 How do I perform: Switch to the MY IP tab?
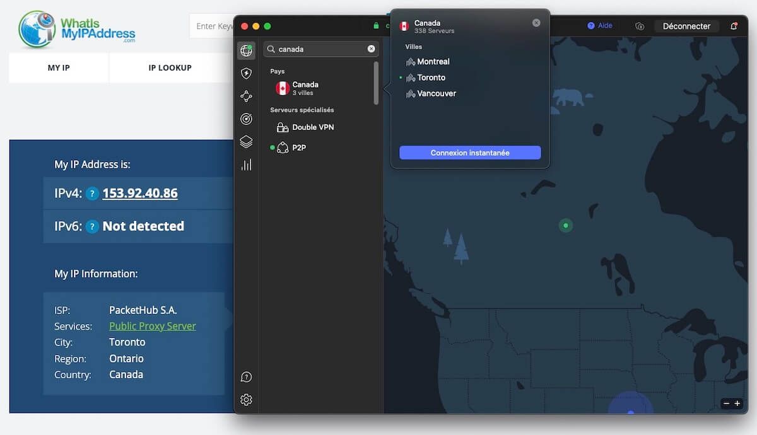click(59, 68)
